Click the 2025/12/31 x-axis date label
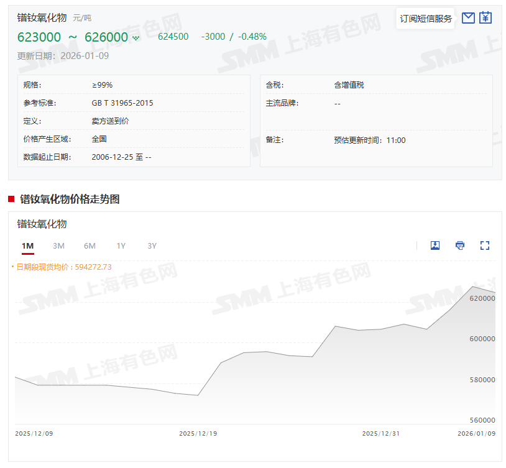 (380, 433)
